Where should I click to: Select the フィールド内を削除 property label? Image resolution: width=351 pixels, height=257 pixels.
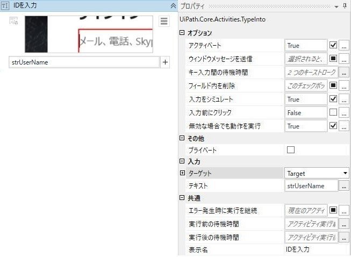(x=212, y=85)
